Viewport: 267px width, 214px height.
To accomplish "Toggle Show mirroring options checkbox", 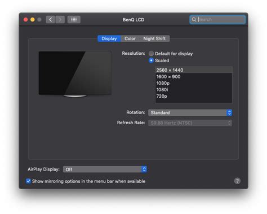I will click(28, 181).
